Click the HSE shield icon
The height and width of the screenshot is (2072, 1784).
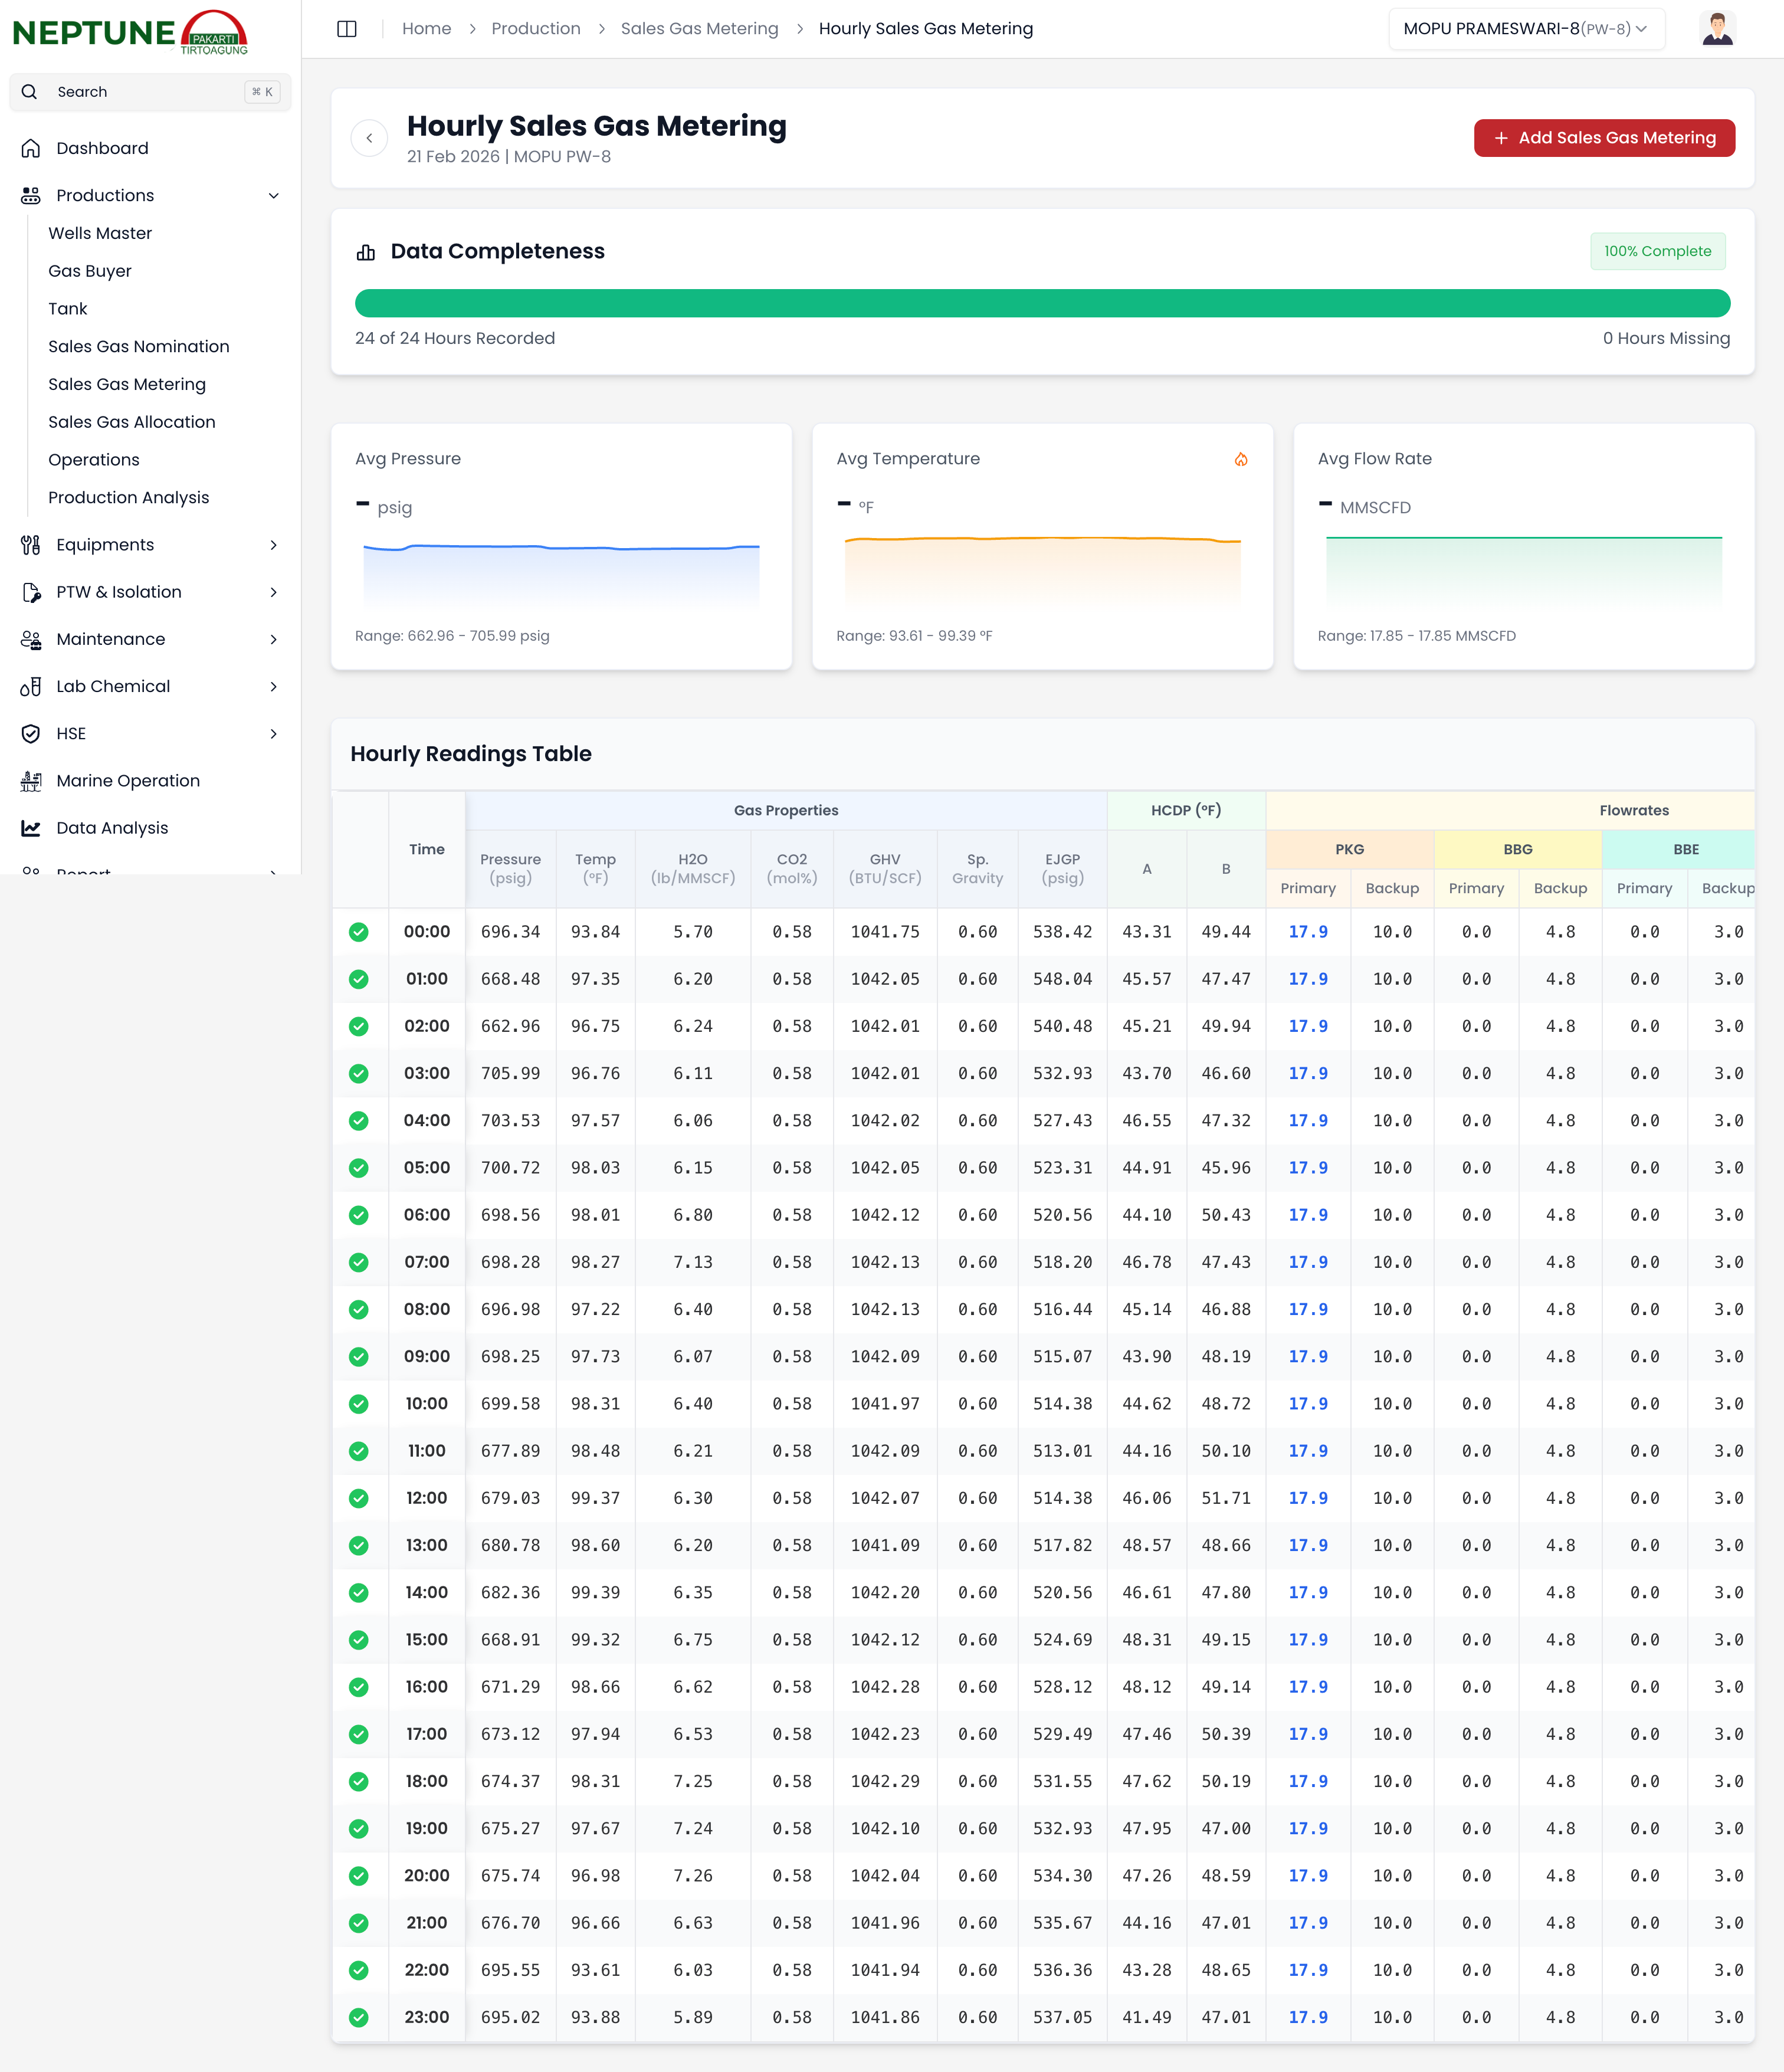pos(31,733)
